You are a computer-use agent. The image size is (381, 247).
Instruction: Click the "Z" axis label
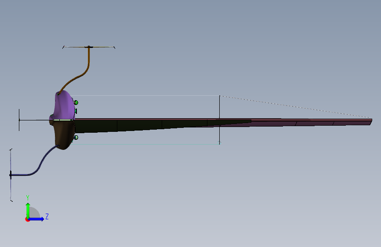point(47,216)
